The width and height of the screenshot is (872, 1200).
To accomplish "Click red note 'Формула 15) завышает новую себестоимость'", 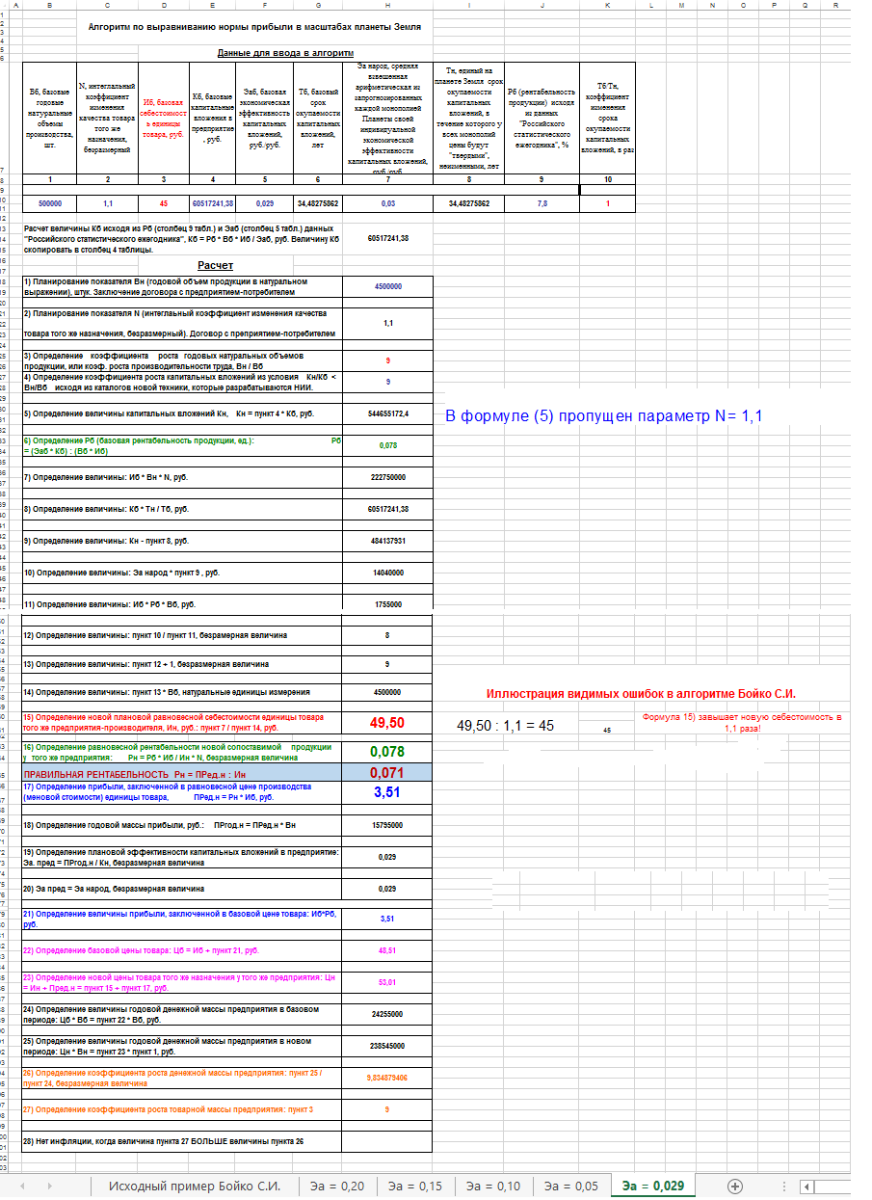I will tap(742, 723).
